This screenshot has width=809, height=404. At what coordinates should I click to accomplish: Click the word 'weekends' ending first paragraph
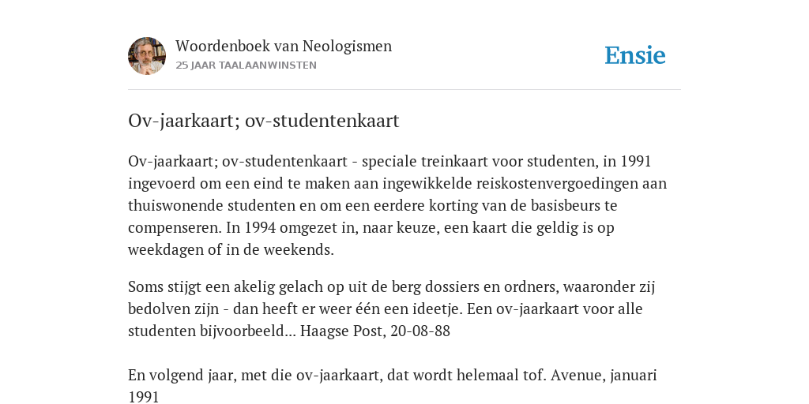coord(299,250)
